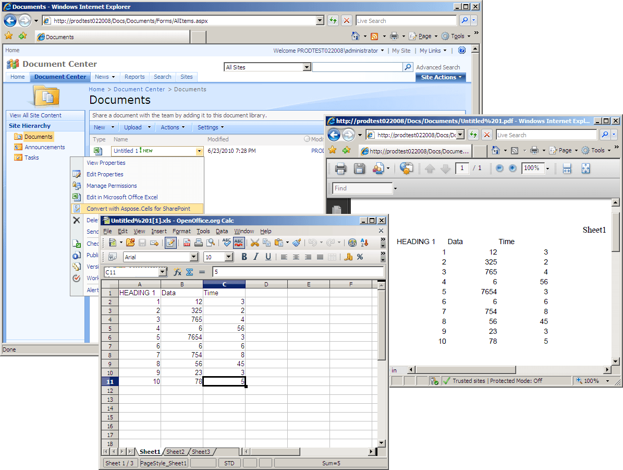Click Zoom out minus icon in PDF toolbar
The image size is (623, 470).
click(x=500, y=168)
